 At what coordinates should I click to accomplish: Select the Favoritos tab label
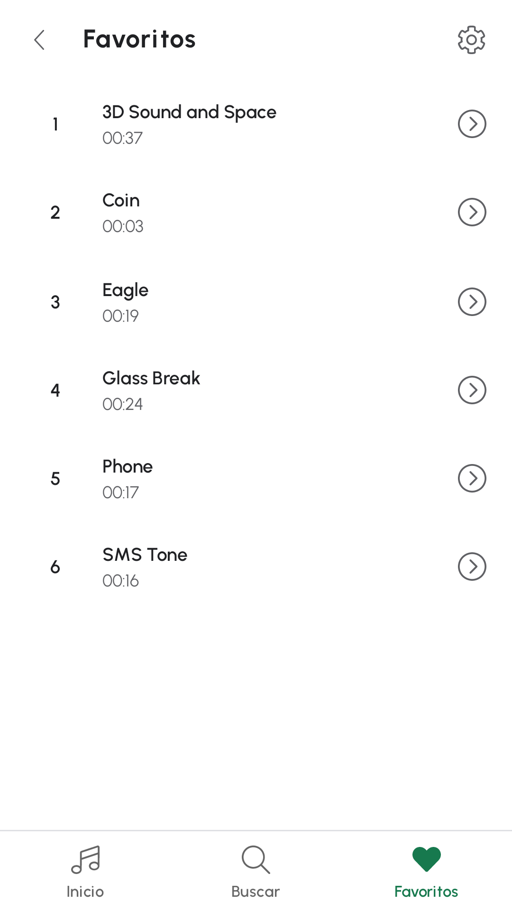[x=426, y=892]
